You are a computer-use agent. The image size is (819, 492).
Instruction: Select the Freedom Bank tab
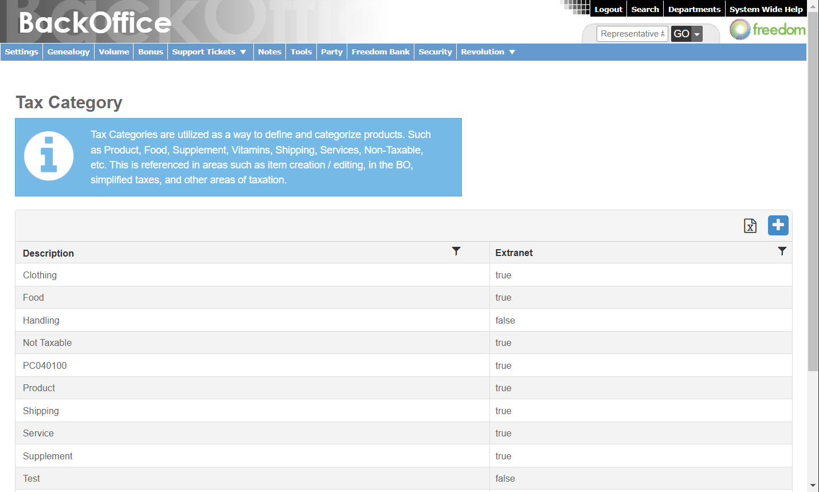[x=380, y=52]
